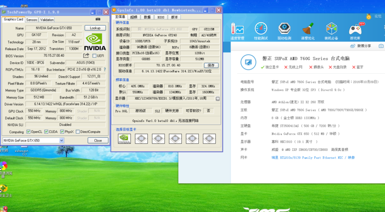385x212 pixels.
Task: Click the Lookup button
Action: click(x=95, y=28)
